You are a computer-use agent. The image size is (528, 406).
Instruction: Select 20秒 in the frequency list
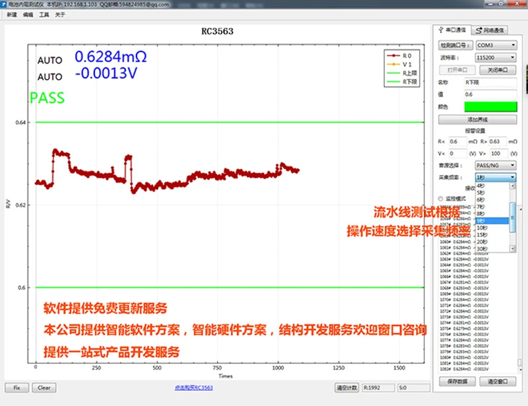[x=492, y=242]
